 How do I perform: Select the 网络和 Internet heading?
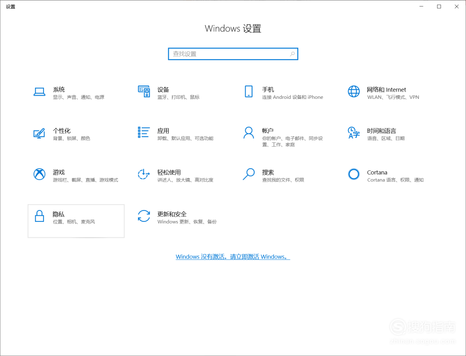386,89
